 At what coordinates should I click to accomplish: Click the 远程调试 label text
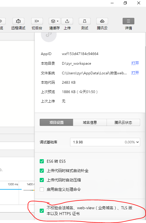tap(18, 28)
